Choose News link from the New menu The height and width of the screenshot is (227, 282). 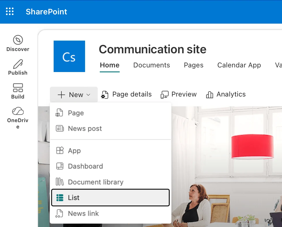click(x=110, y=213)
